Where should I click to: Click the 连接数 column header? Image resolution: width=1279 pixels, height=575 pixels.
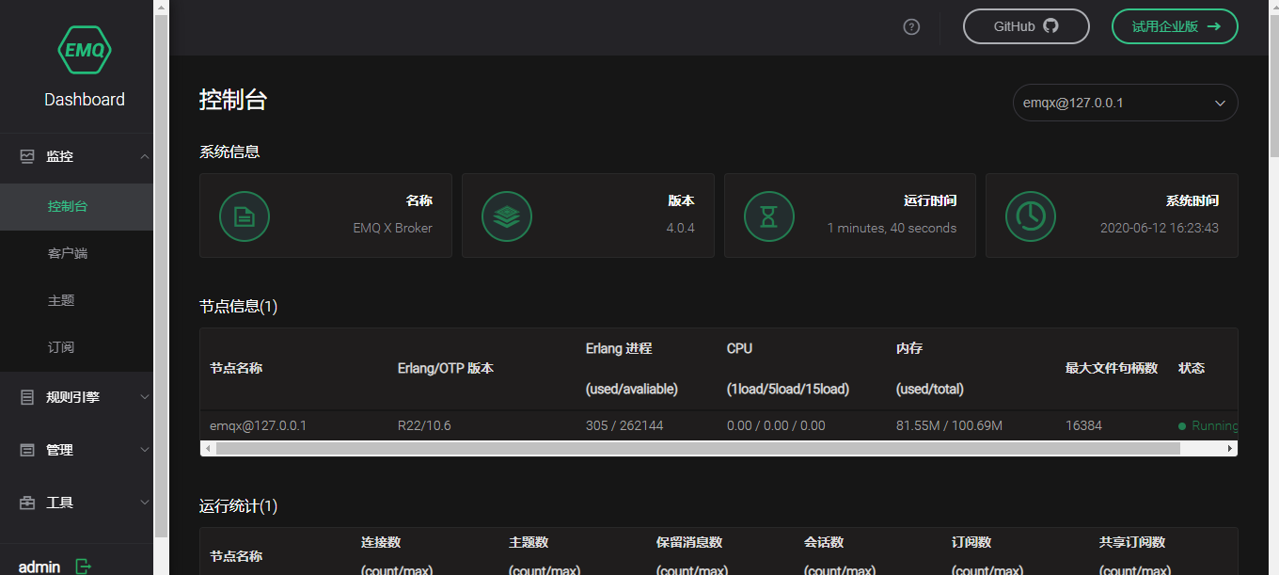pos(381,542)
